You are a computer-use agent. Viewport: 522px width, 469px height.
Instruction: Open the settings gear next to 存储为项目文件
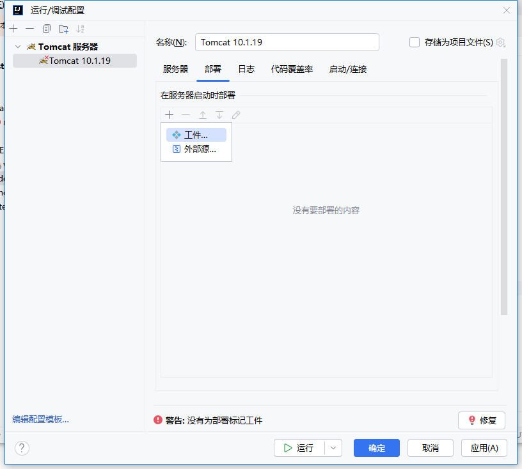[x=500, y=42]
